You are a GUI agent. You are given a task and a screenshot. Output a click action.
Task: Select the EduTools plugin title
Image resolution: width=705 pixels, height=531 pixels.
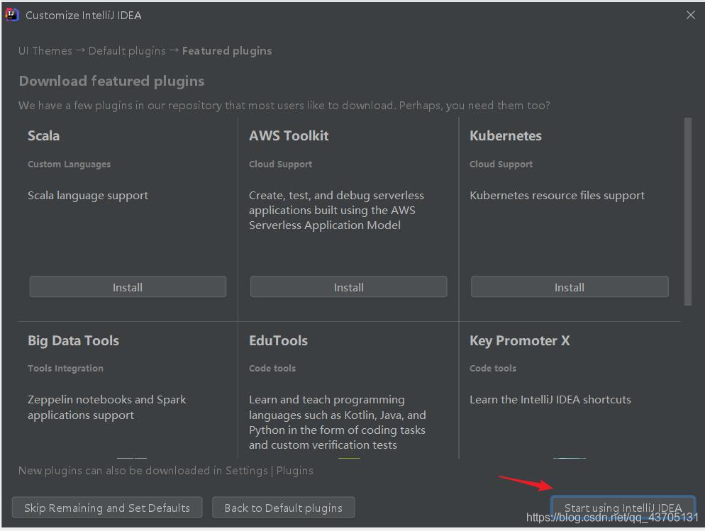(278, 340)
